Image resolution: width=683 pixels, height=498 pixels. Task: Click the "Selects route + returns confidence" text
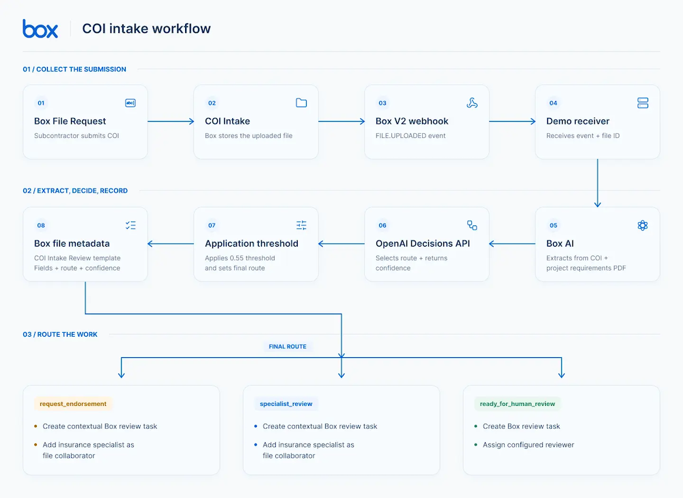click(412, 263)
